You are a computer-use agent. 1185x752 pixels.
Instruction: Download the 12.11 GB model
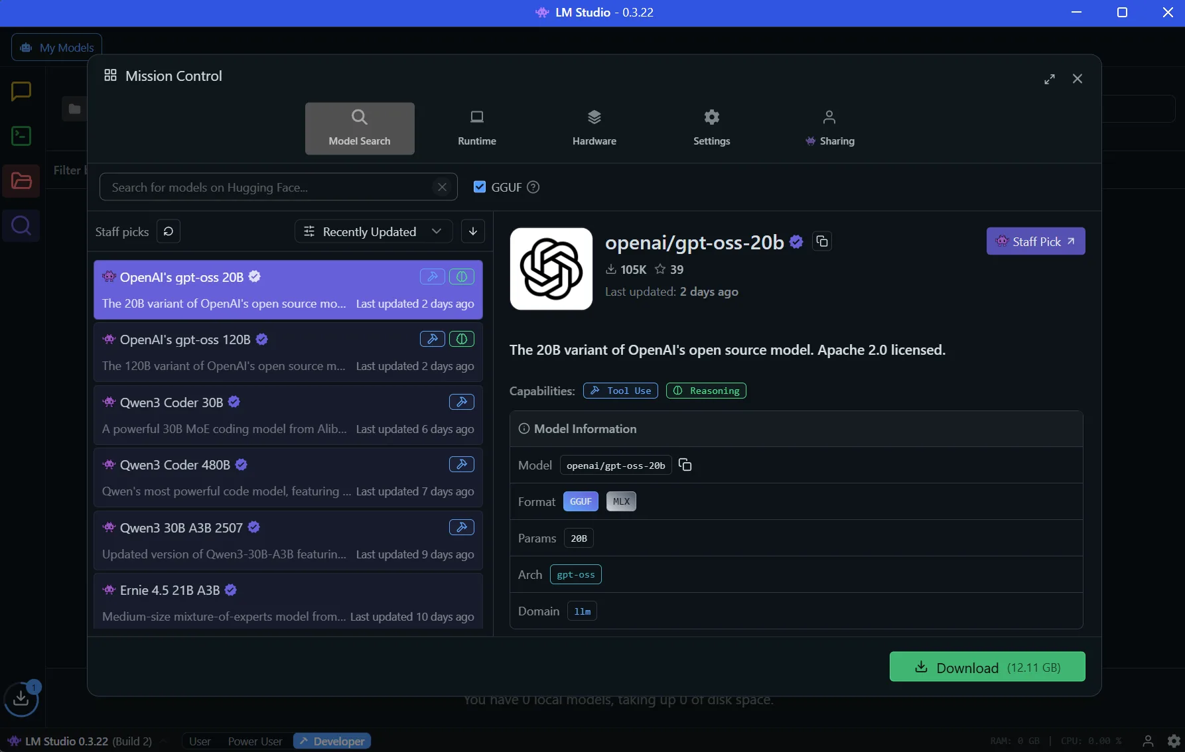pos(987,666)
